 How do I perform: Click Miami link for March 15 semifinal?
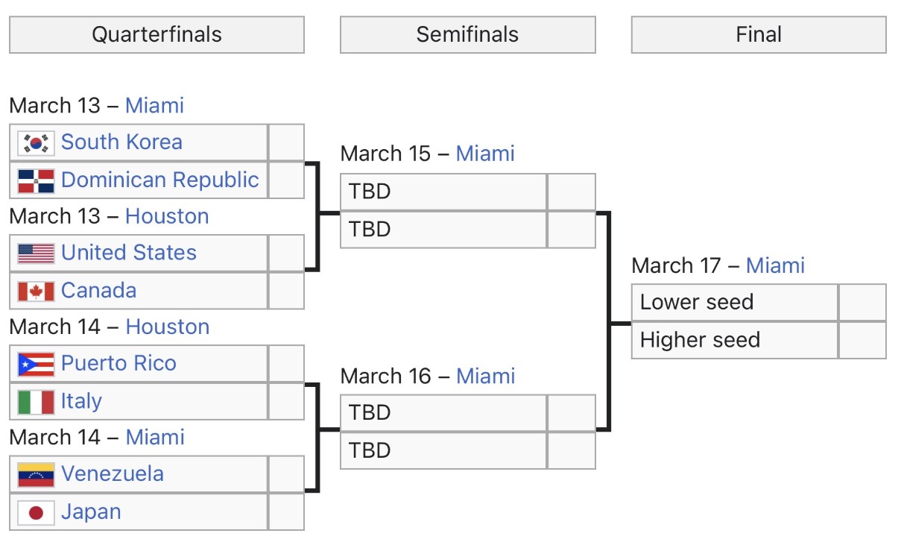pyautogui.click(x=485, y=154)
